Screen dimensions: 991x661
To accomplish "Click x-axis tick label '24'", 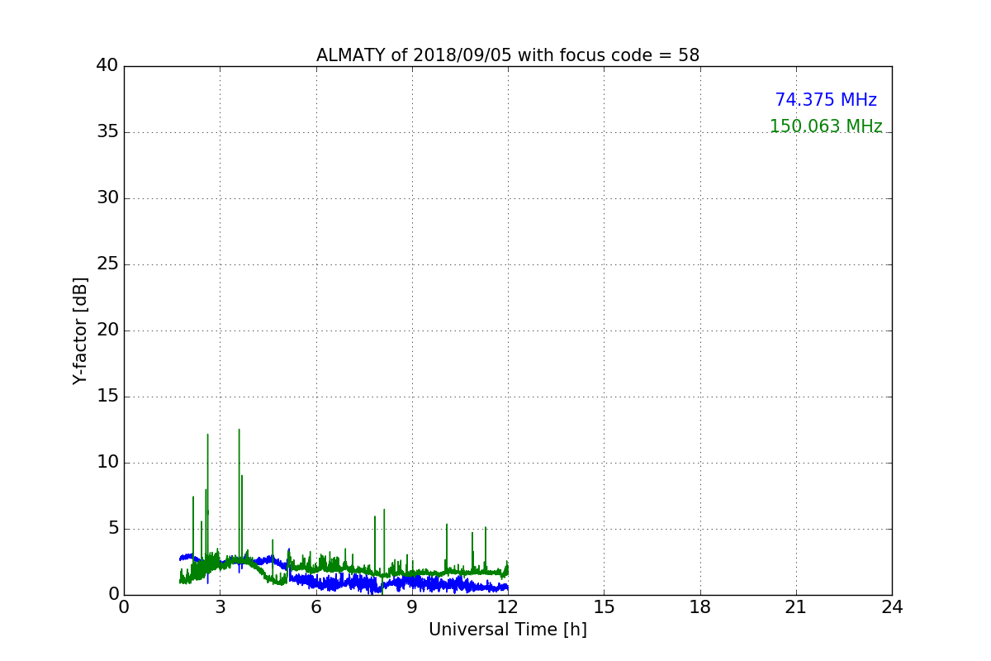I will (892, 607).
